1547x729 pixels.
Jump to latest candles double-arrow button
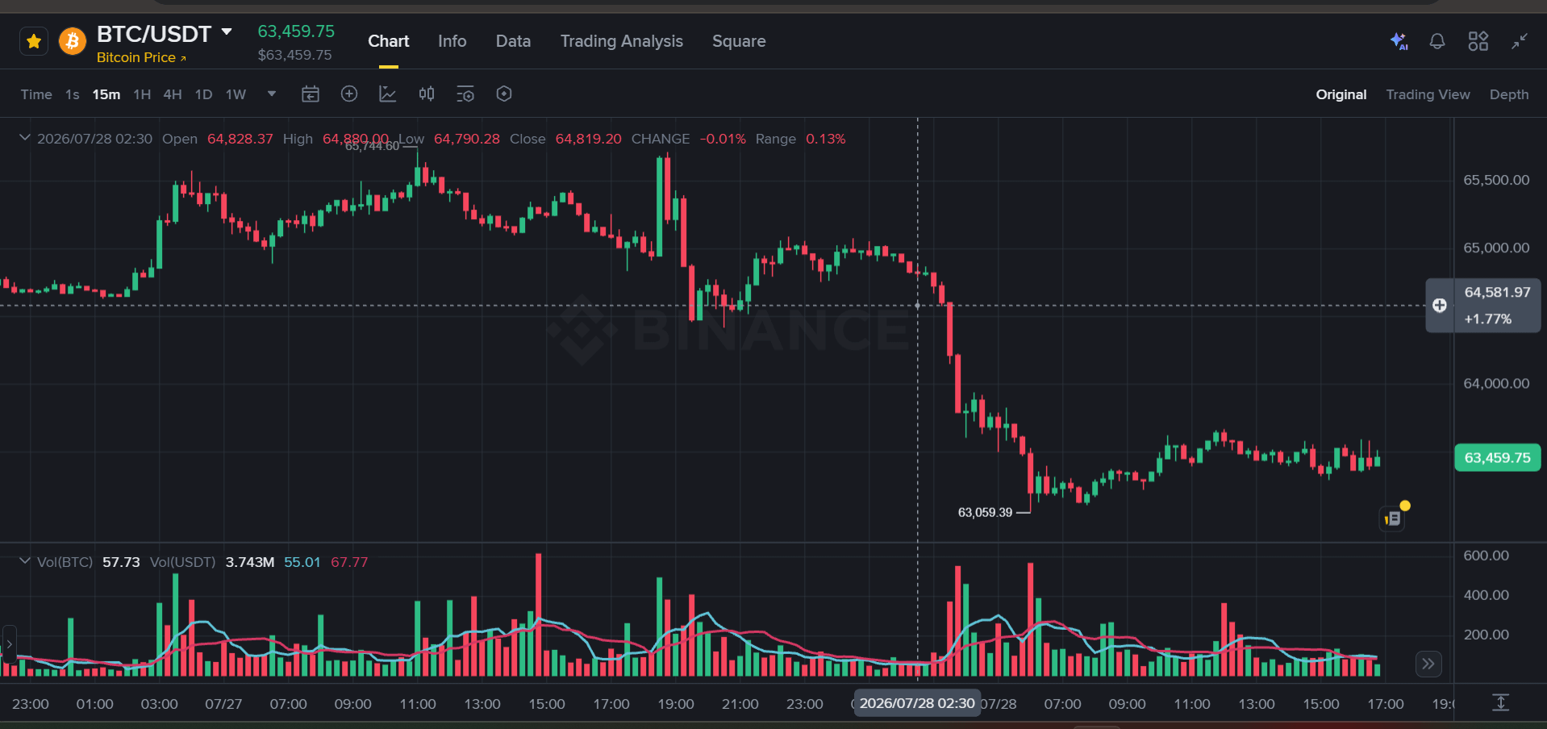[1428, 664]
